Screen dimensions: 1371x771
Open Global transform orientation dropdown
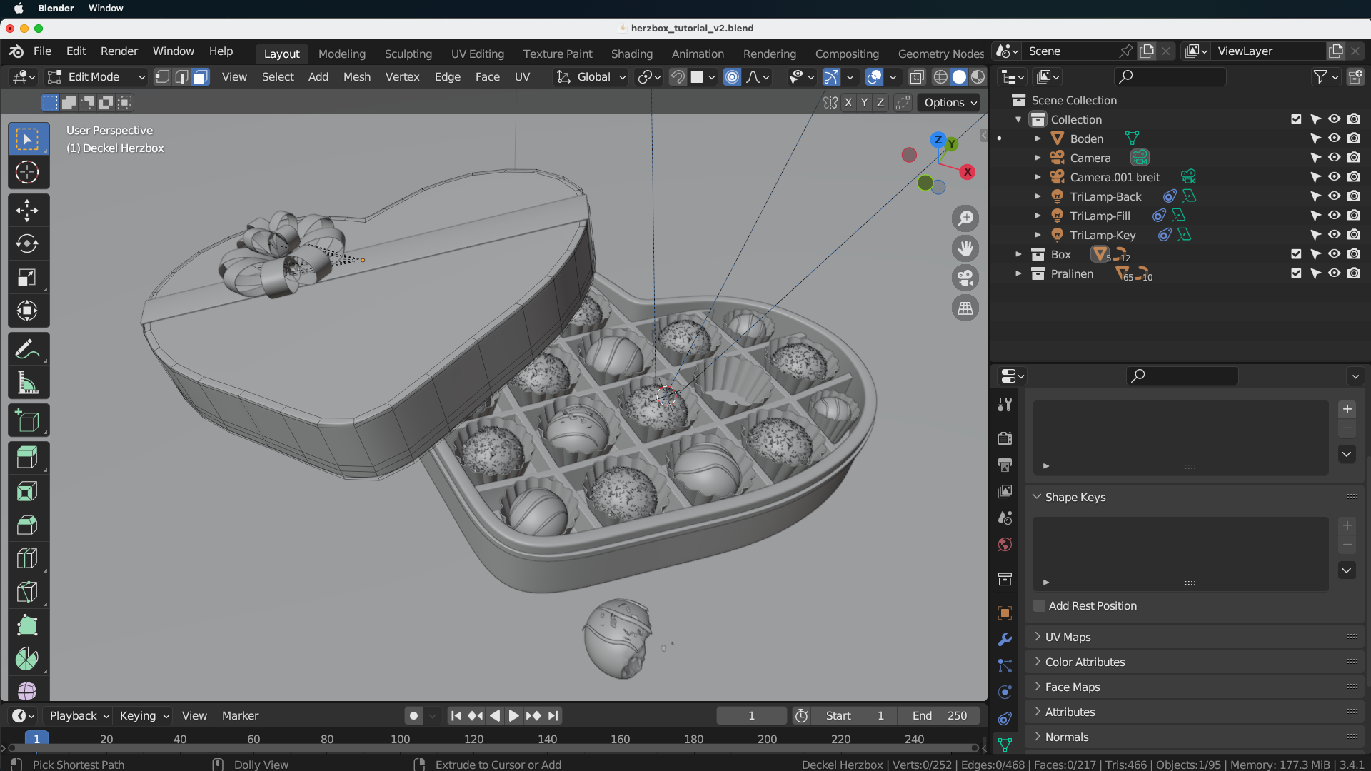[x=591, y=77]
